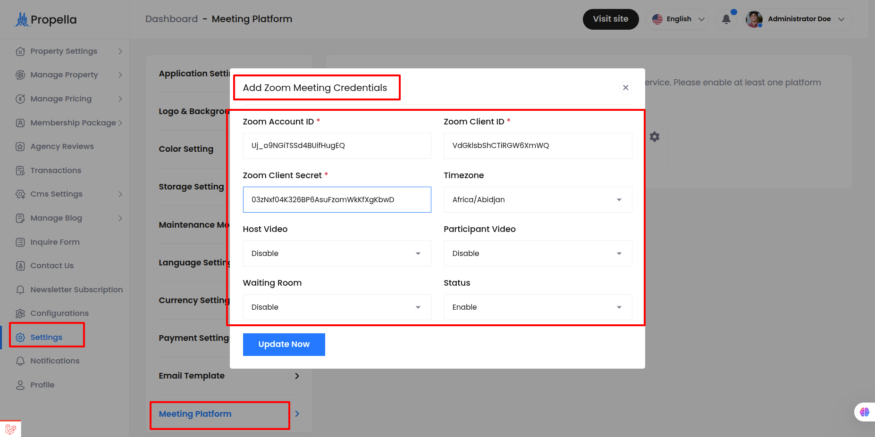This screenshot has width=875, height=437.
Task: Click the Membership Package icon
Action: pos(20,123)
